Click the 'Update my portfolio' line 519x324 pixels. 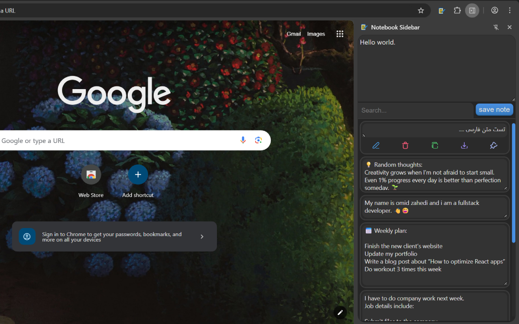pyautogui.click(x=391, y=254)
